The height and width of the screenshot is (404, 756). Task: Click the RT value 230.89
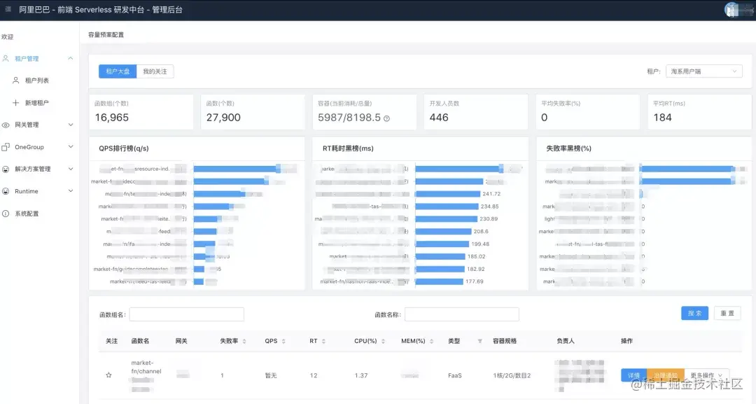pyautogui.click(x=489, y=219)
